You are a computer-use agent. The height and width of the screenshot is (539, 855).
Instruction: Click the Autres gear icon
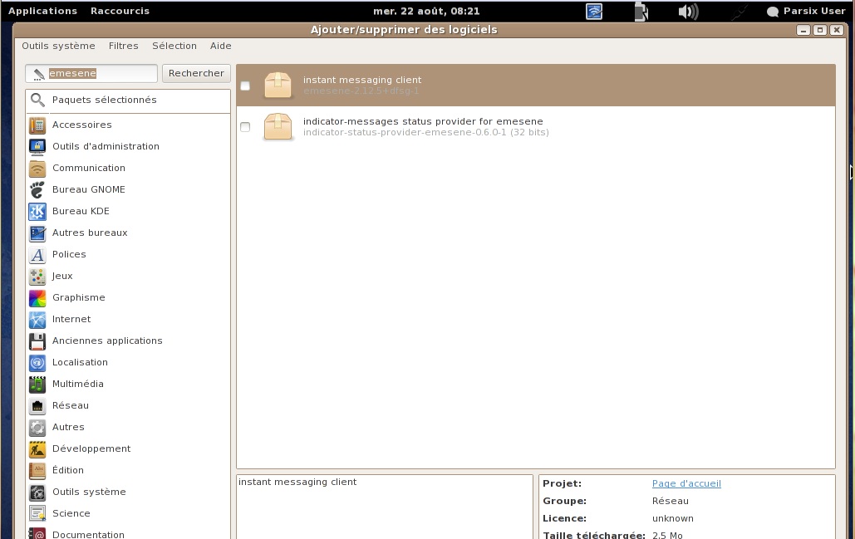(x=37, y=427)
